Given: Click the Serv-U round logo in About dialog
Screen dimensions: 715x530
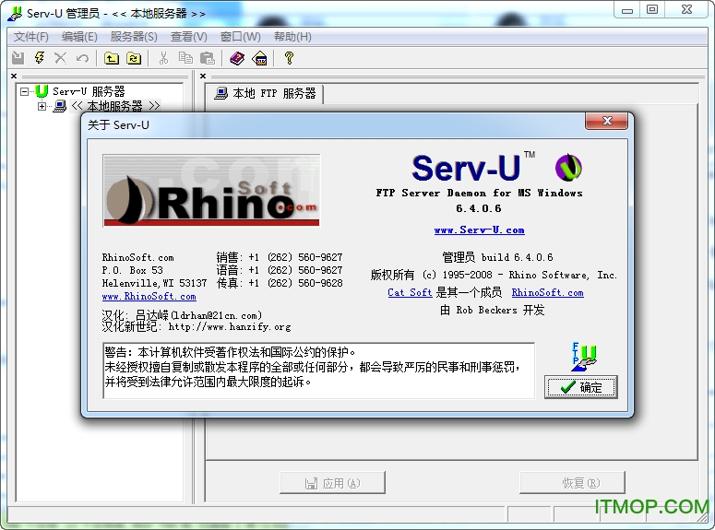Looking at the screenshot, I should point(568,167).
